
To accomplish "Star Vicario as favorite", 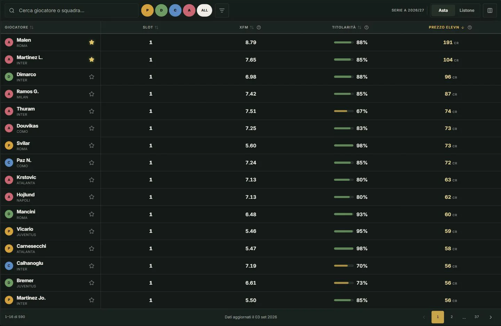I will (x=92, y=231).
